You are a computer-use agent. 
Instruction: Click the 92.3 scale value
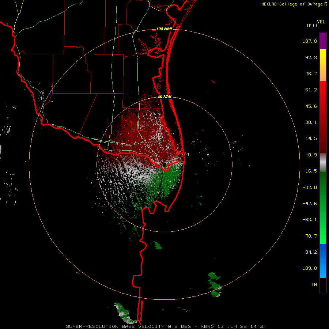tap(311, 57)
